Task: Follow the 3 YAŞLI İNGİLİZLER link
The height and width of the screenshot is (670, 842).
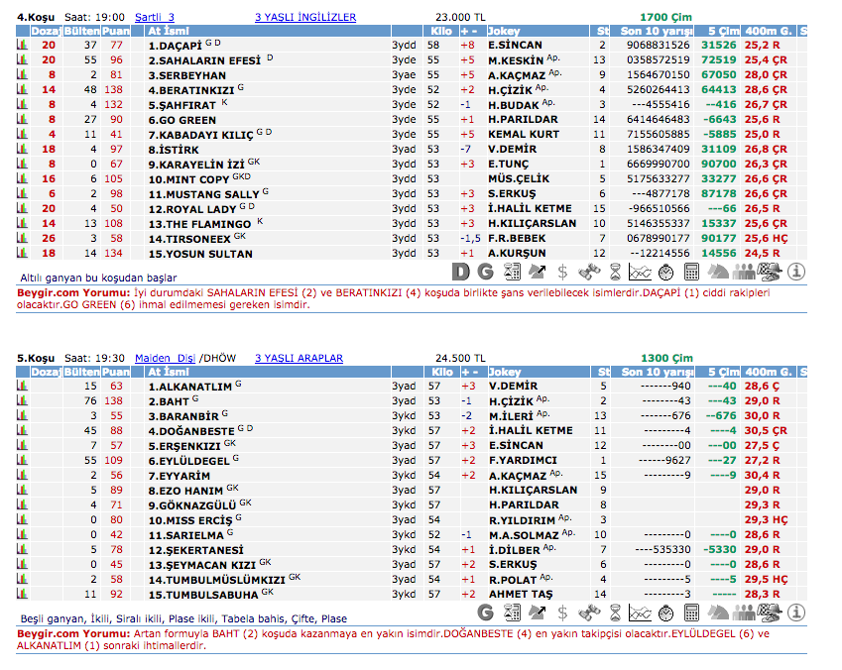Action: pyautogui.click(x=304, y=17)
